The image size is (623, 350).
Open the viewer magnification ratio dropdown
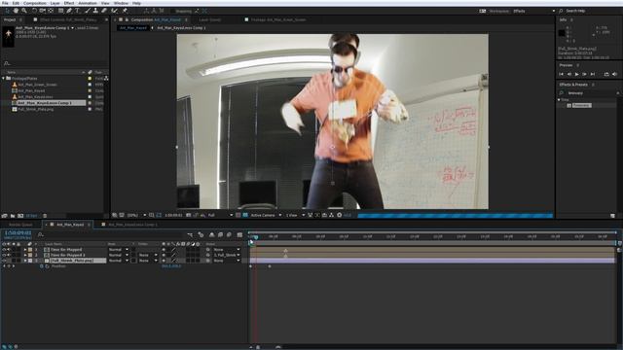[x=136, y=215]
